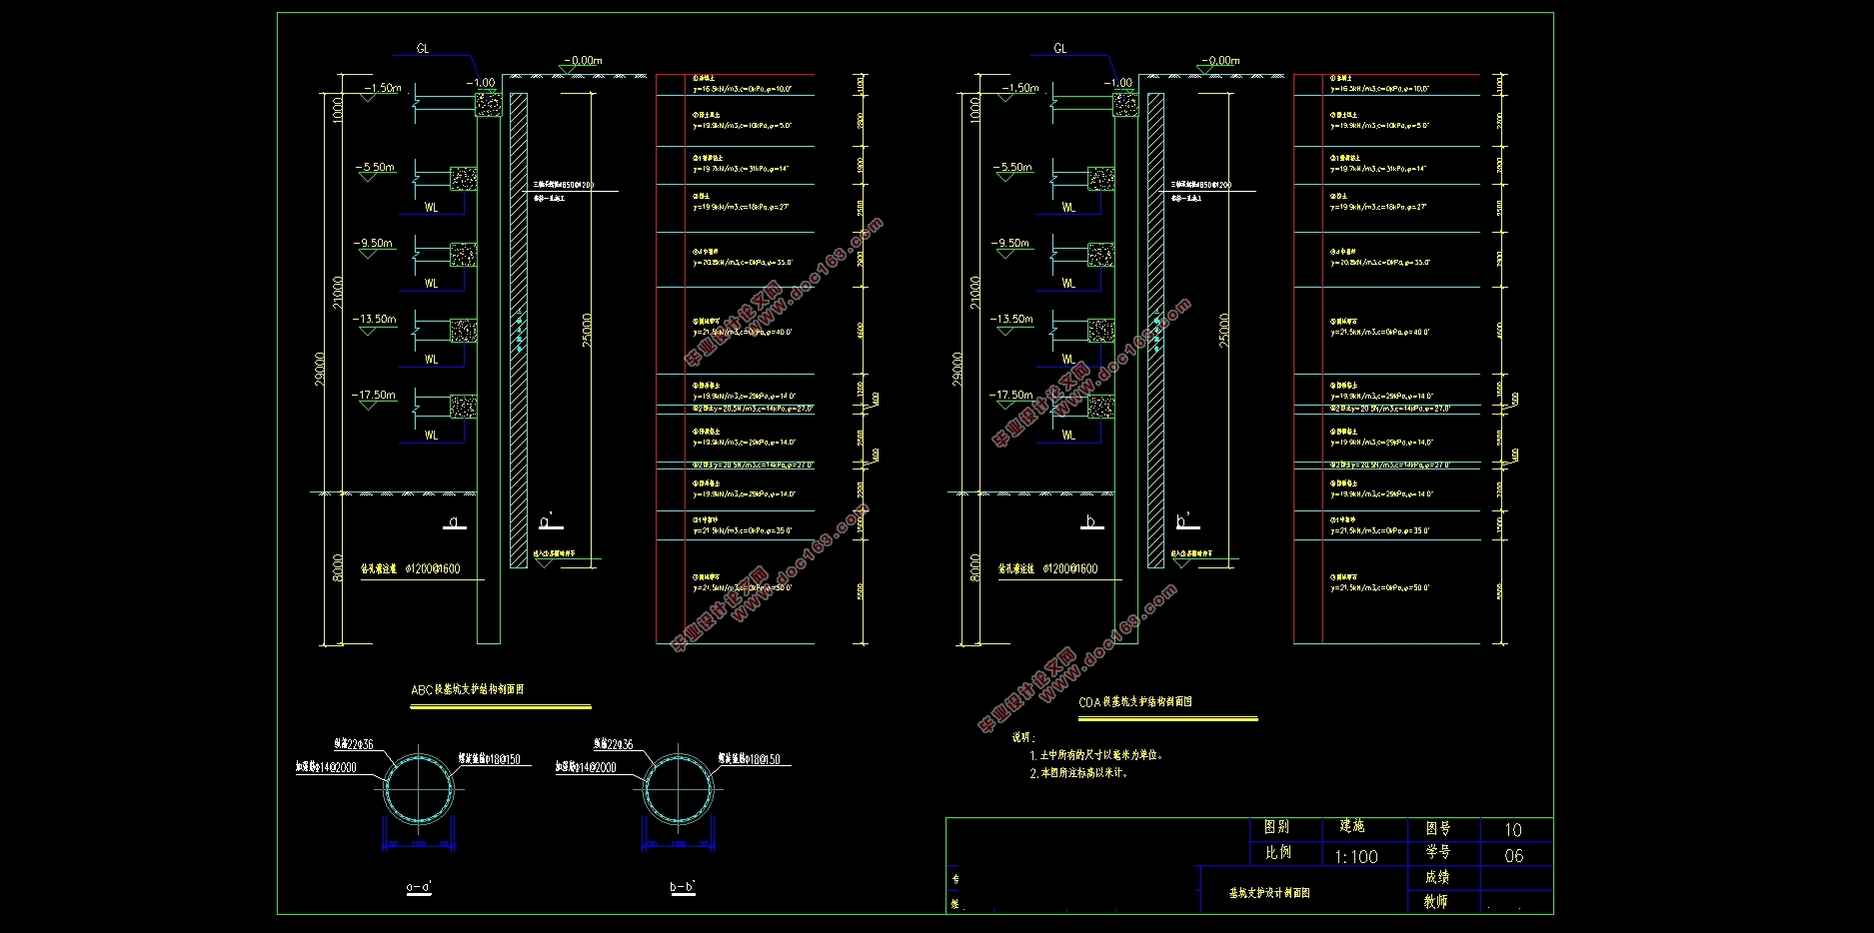
Task: Click '-13.50m' elevation in ABC drawing
Action: pos(374,319)
